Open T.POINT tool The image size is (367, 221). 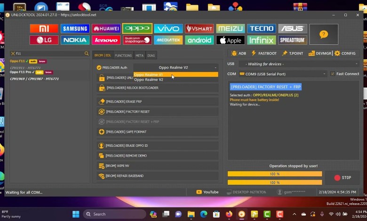click(x=293, y=53)
